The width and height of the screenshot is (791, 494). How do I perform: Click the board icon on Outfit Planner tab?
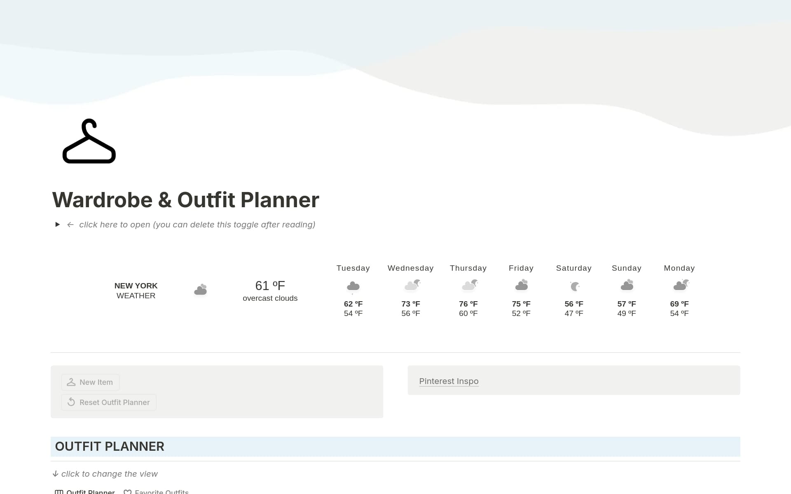pos(59,492)
